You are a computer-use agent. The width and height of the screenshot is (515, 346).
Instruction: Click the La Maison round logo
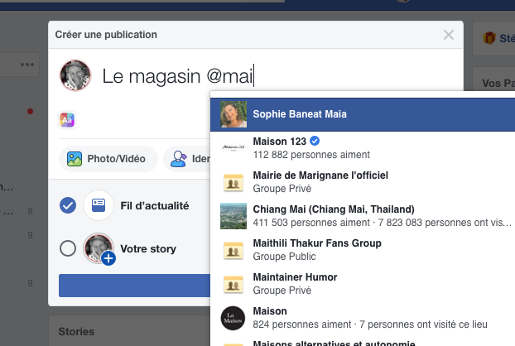(233, 318)
